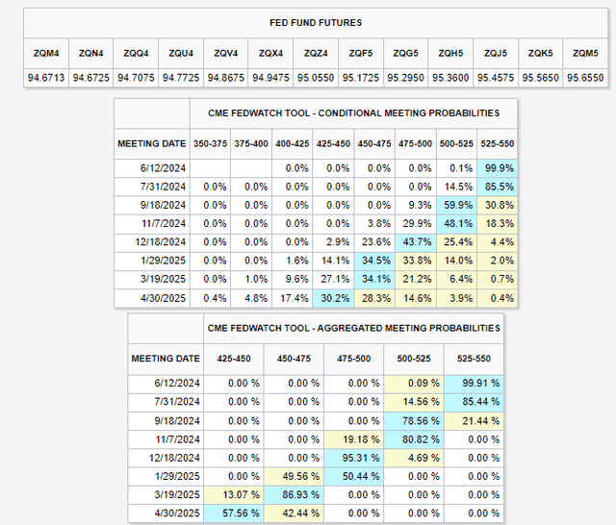Viewport: 616px width, 525px height.
Task: Select the 50.44 % aggregated cell
Action: click(353, 476)
